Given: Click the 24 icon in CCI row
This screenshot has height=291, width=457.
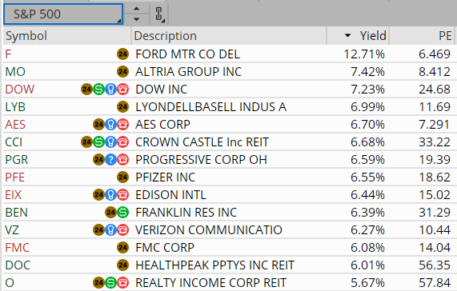Looking at the screenshot, I should pyautogui.click(x=86, y=142).
